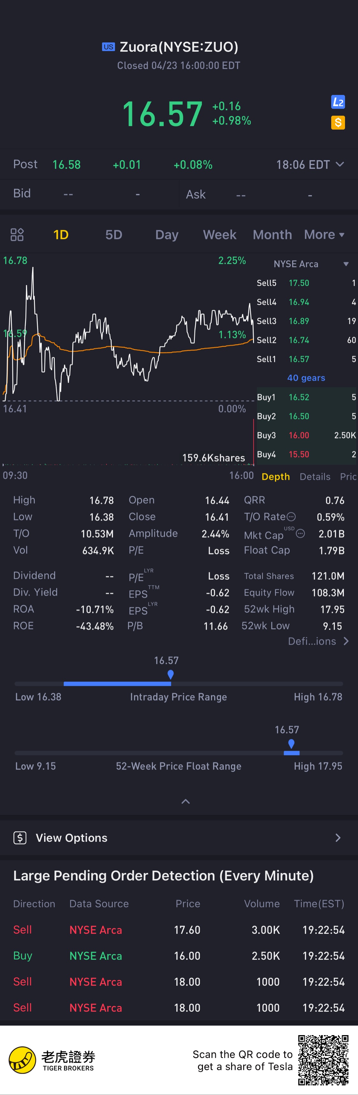Screen dimensions: 358x1095
Task: Tap the 52wk High 17.95 value
Action: click(x=332, y=609)
